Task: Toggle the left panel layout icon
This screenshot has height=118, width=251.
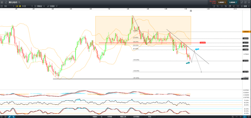Action: (x=2, y=6)
